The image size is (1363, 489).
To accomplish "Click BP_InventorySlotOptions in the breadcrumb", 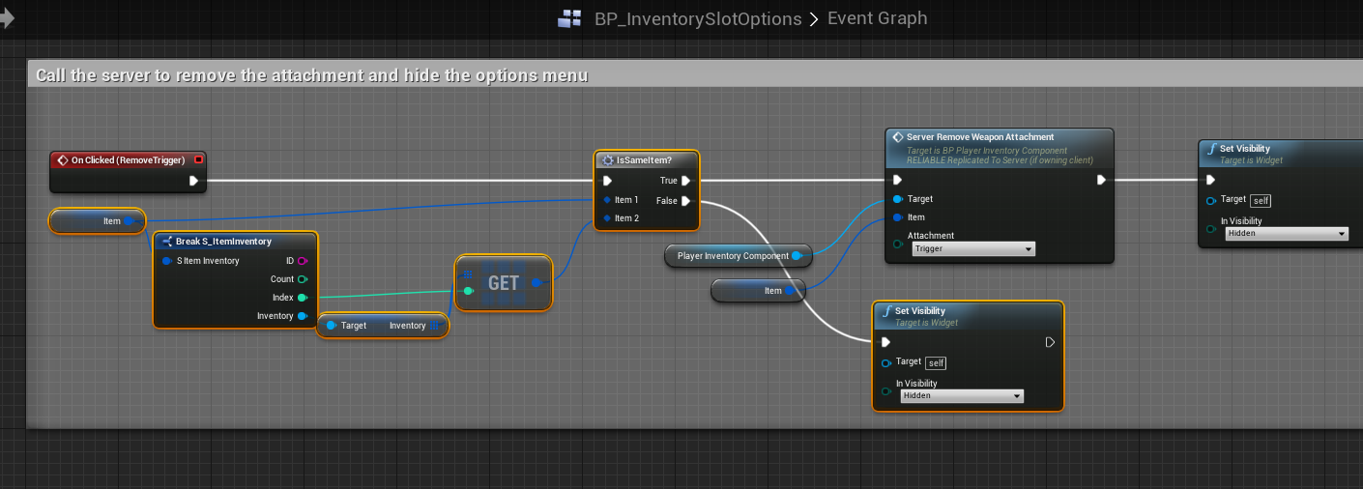I will click(697, 18).
